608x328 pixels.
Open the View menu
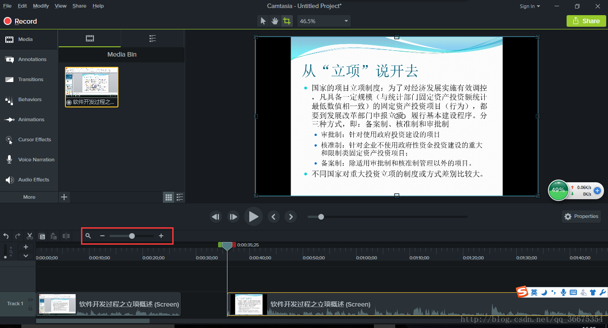click(61, 6)
